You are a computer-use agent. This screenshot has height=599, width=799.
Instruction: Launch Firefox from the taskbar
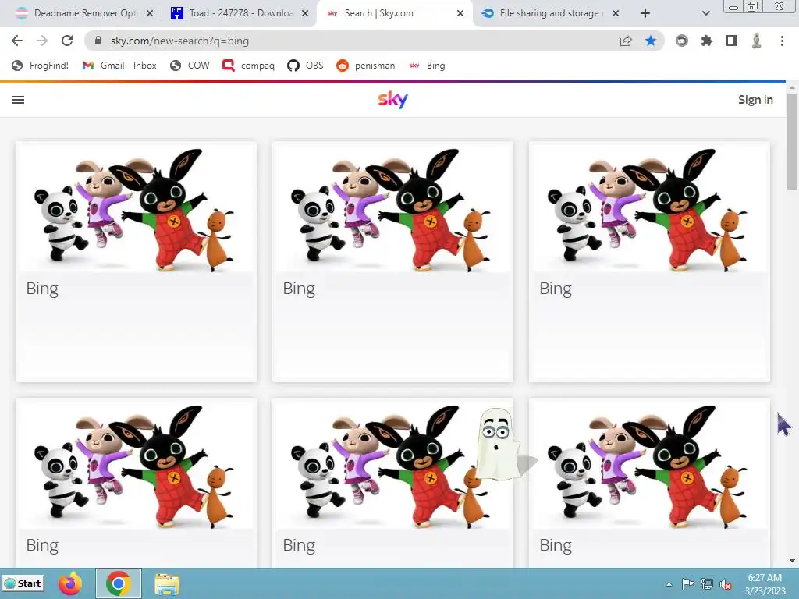click(70, 583)
